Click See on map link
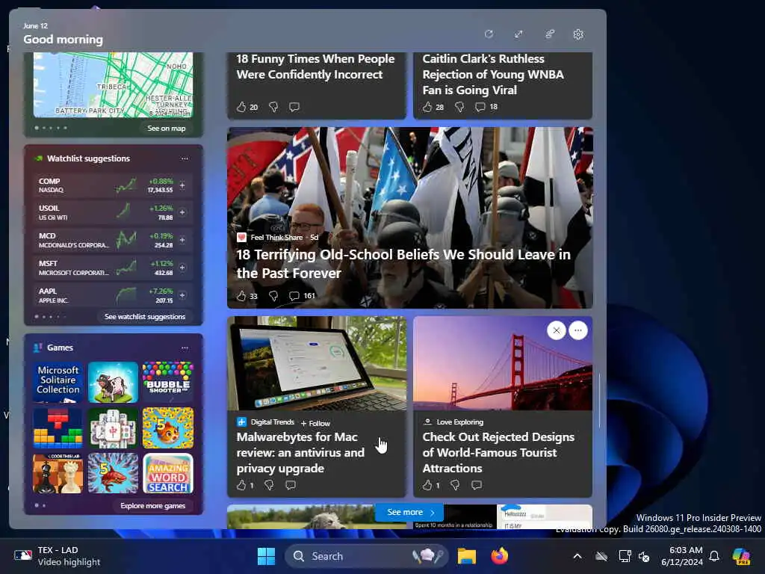Viewport: 765px width, 574px height. [167, 129]
